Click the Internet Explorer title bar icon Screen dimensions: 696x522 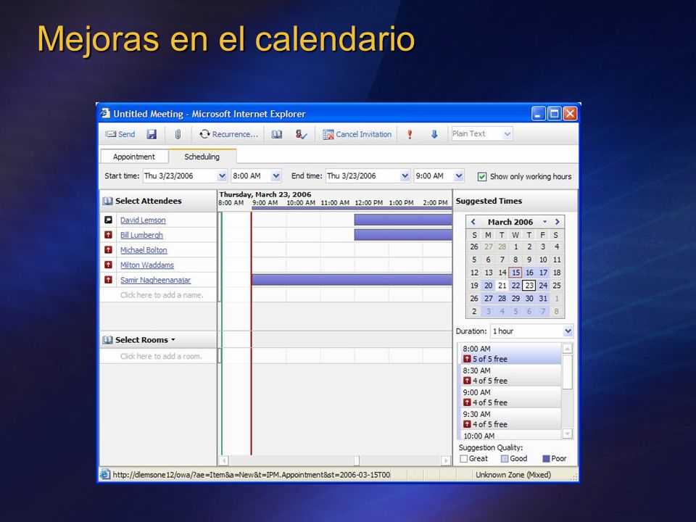[x=104, y=113]
